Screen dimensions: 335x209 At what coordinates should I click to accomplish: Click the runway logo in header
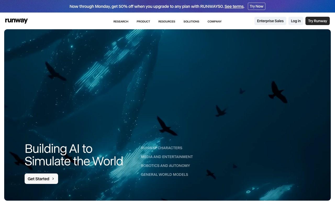pos(16,21)
